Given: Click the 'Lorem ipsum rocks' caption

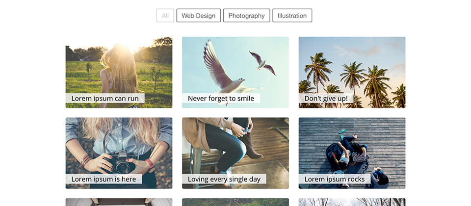Looking at the screenshot, I should click(x=334, y=179).
